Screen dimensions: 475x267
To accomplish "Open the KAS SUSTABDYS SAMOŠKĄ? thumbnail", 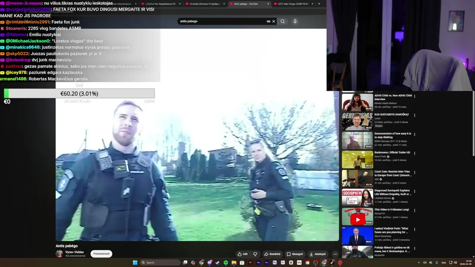I will pyautogui.click(x=357, y=121).
